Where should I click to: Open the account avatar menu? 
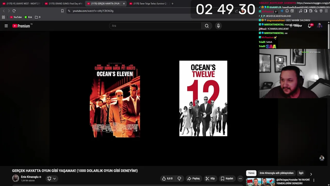[x=319, y=26]
